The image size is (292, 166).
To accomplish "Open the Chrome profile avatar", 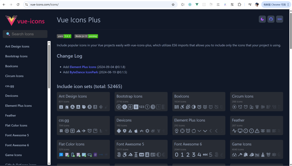I will [x=257, y=5].
